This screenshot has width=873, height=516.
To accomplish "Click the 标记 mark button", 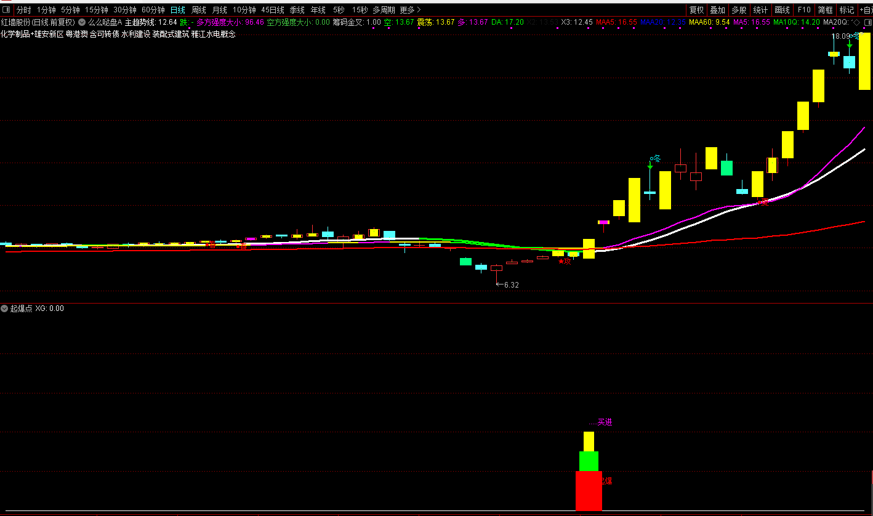I will click(x=847, y=10).
